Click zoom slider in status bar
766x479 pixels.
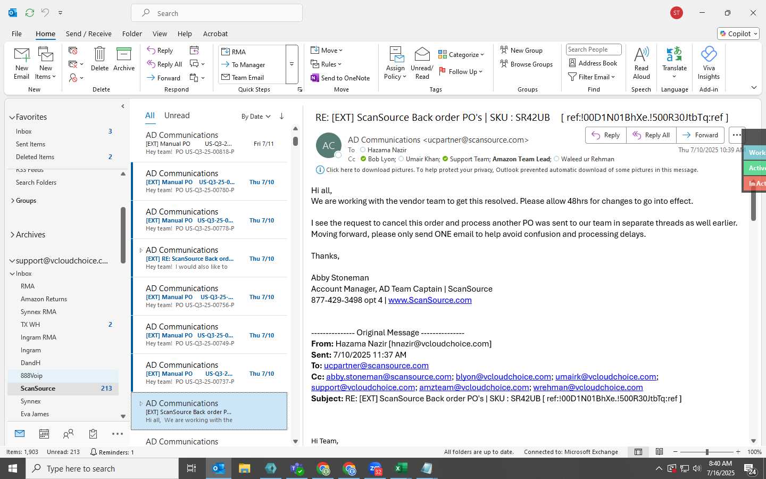point(706,452)
